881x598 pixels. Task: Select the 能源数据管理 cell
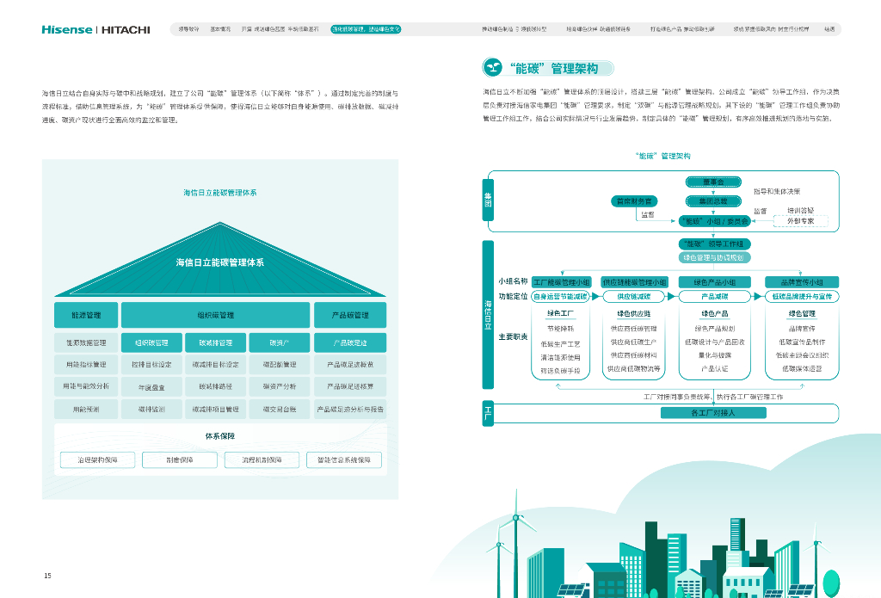pyautogui.click(x=86, y=342)
